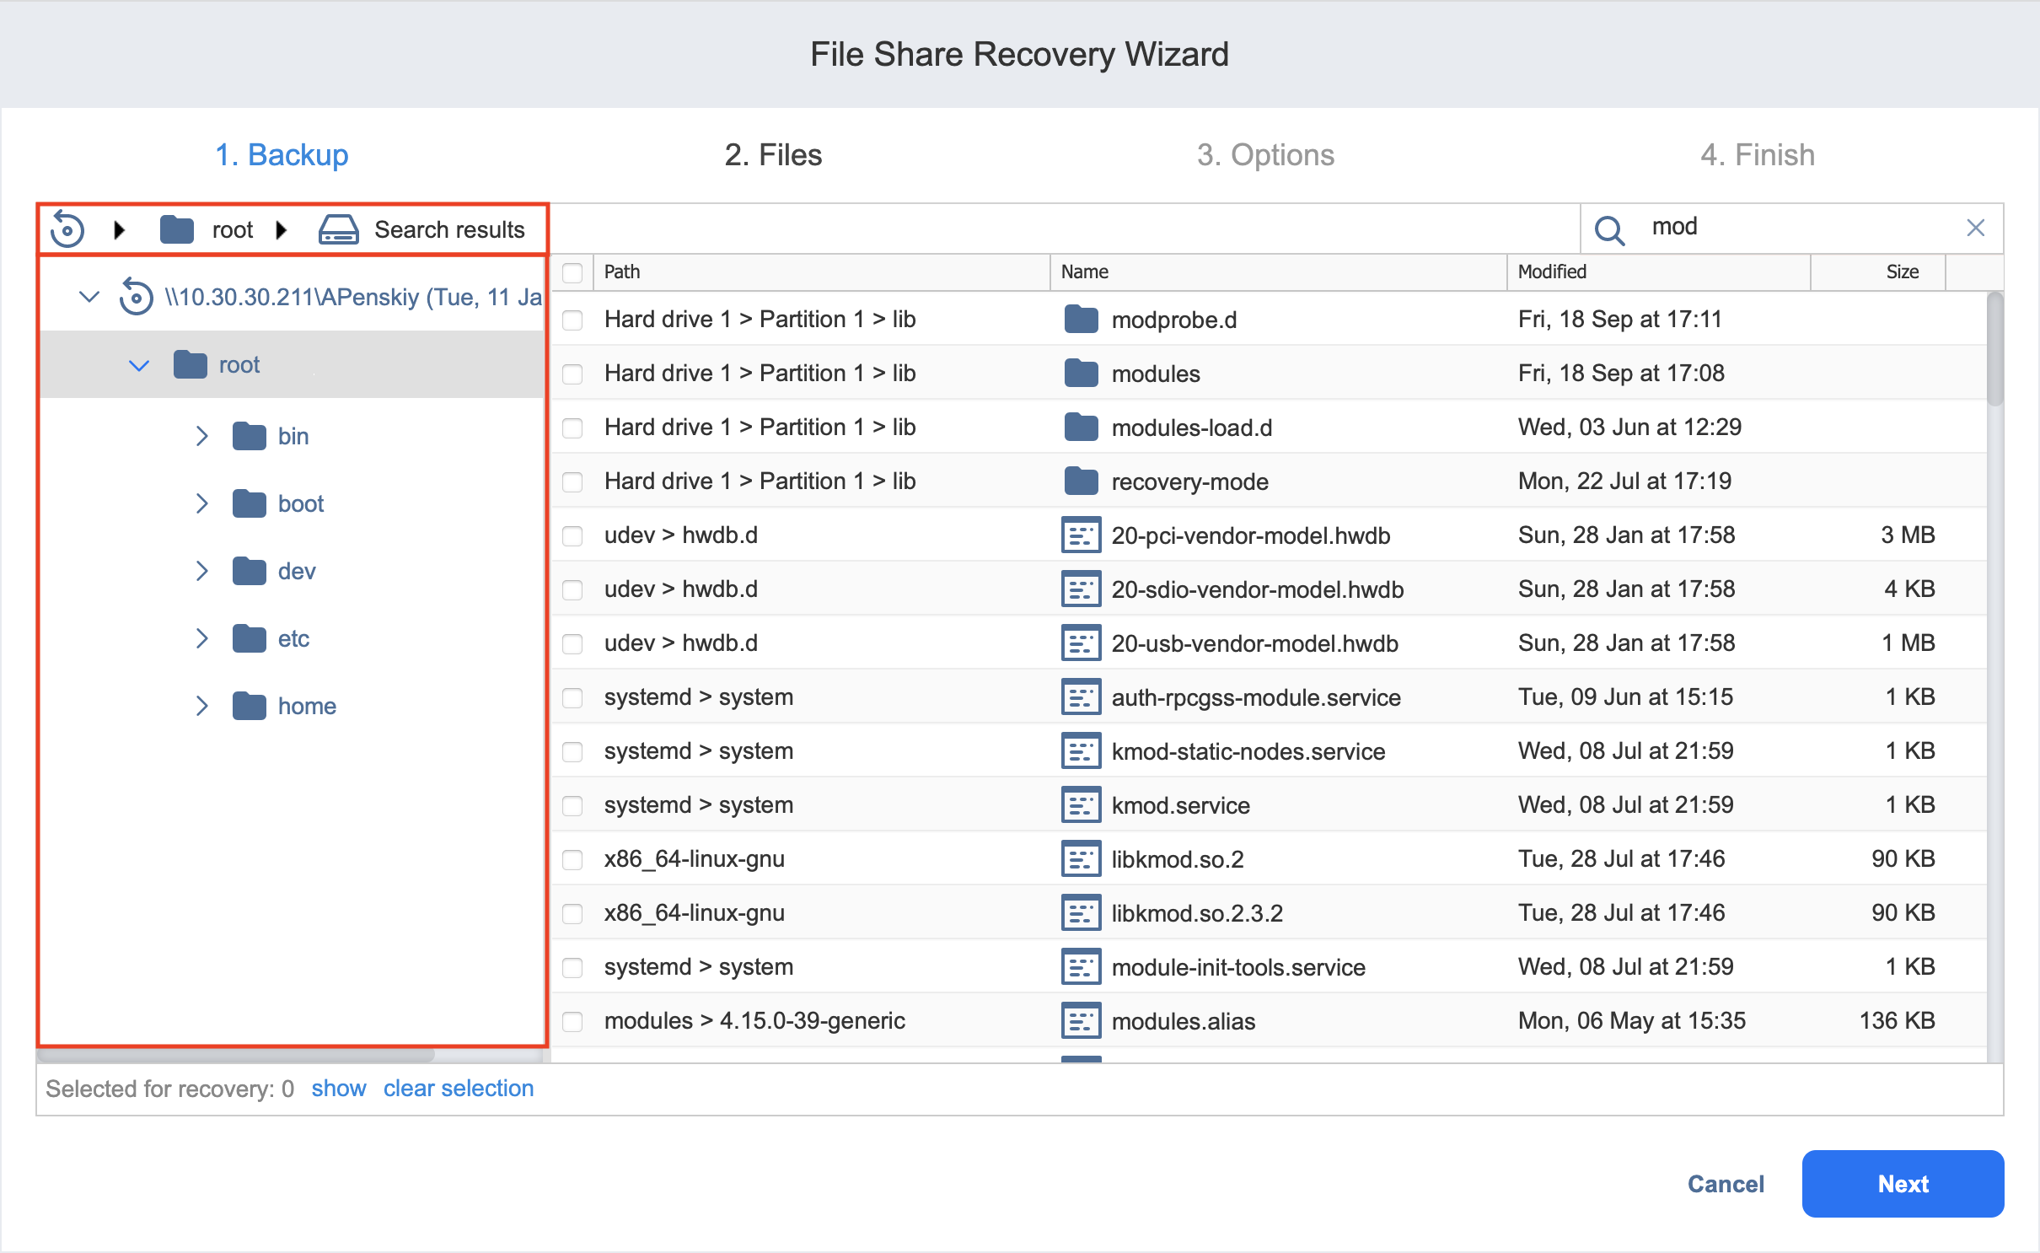Collapse the root folder in tree
The width and height of the screenshot is (2040, 1253).
[x=139, y=365]
